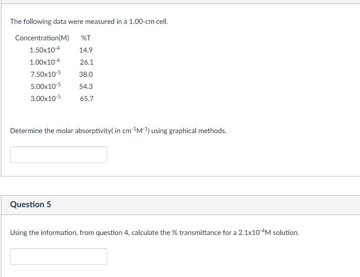Click the answer box under Question 5
Viewport: 360px width, 277px height.
59,257
